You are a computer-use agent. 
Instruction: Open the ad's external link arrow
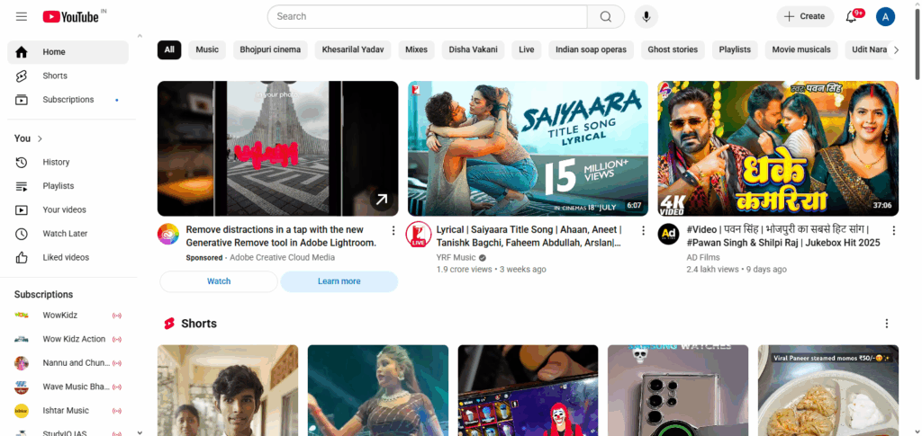pos(382,200)
